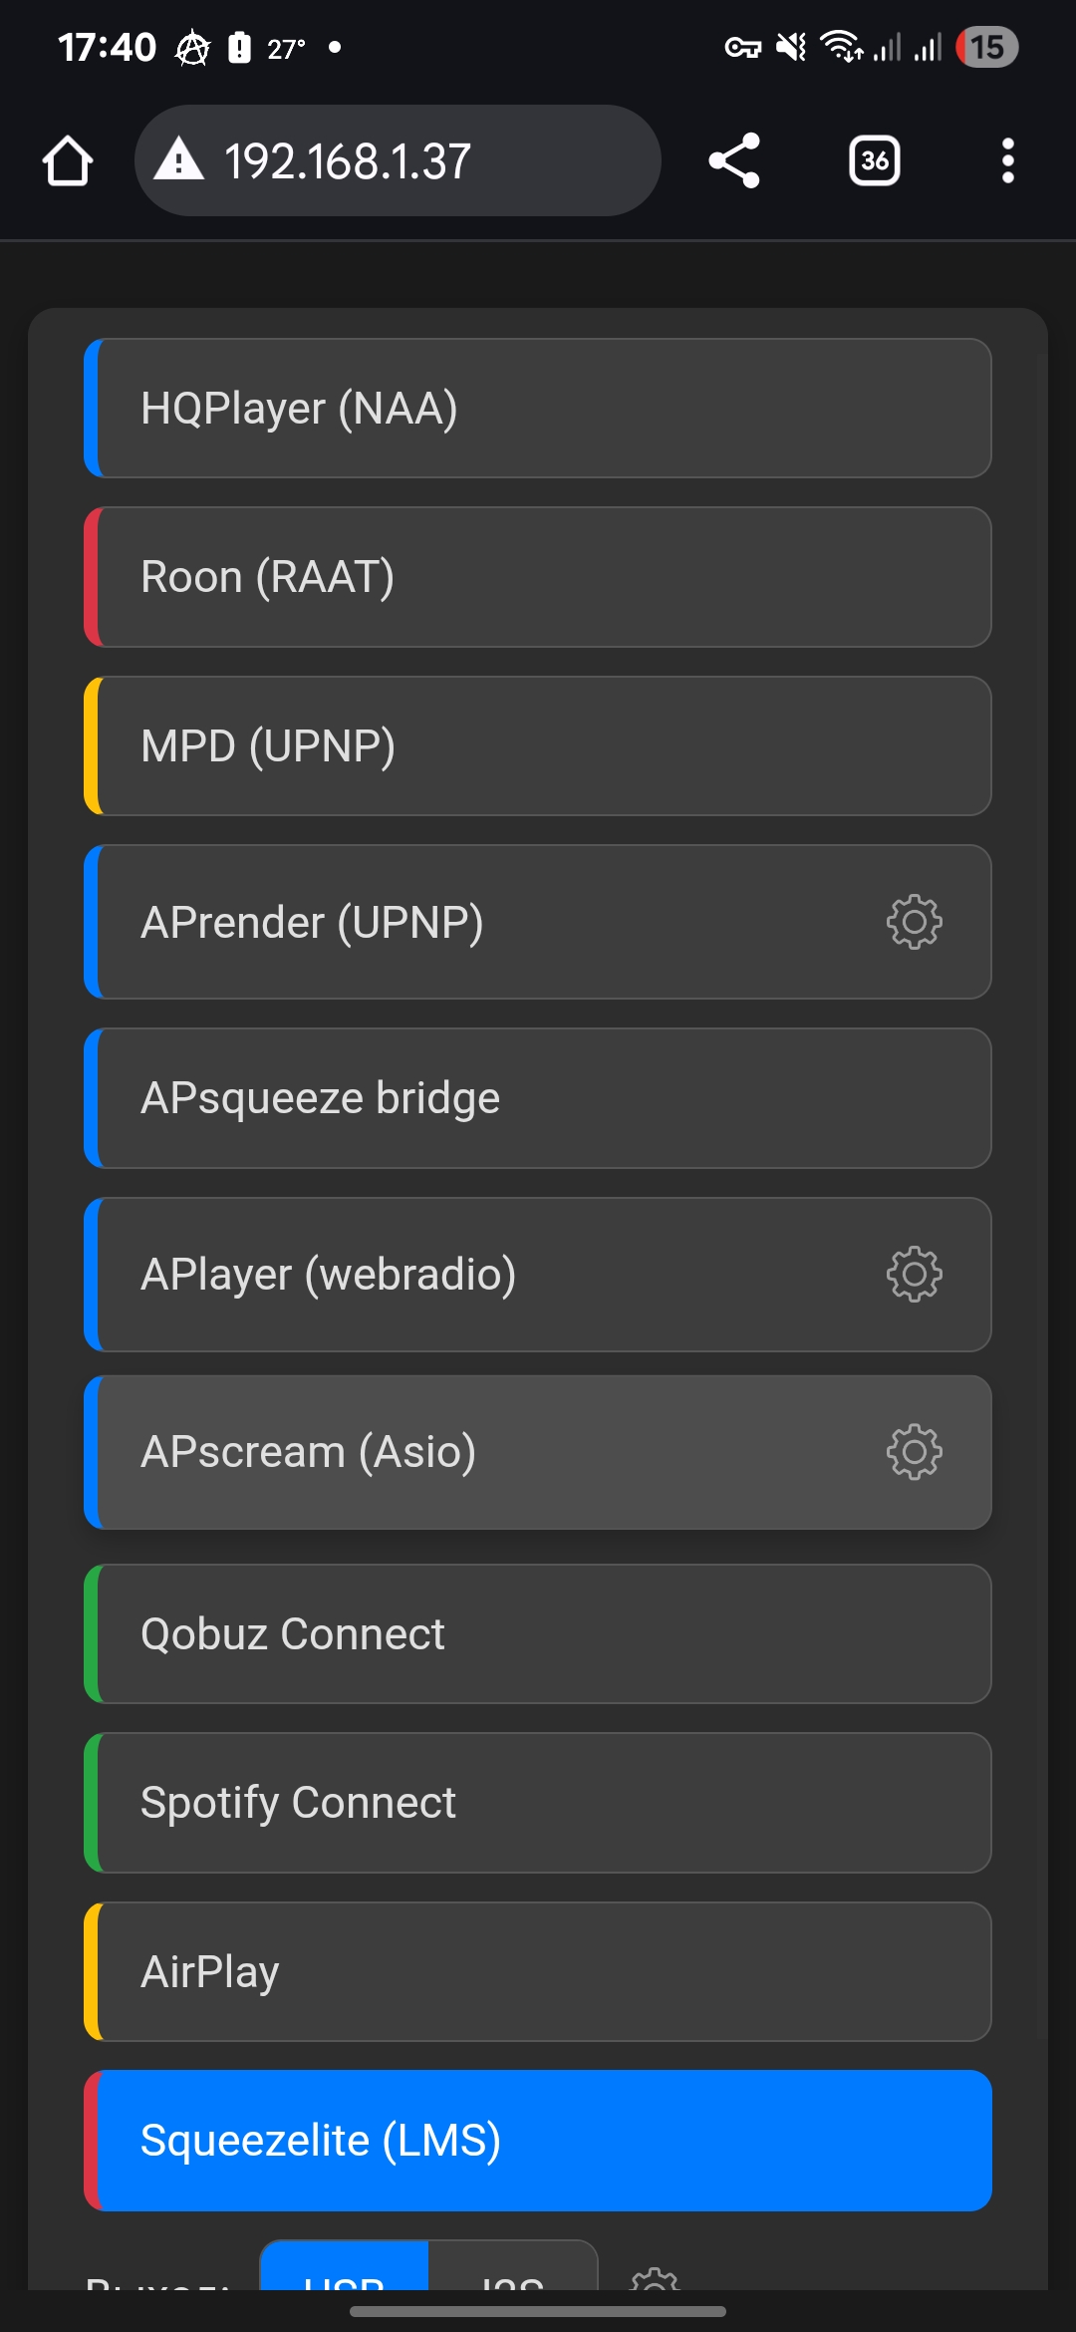Open APrender (UPNP) gear settings
Screen dimensions: 1076x2332
[914, 922]
